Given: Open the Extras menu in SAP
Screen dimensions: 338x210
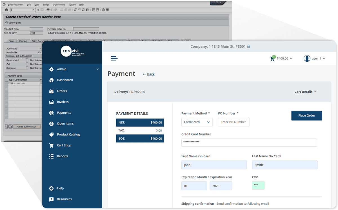Looking at the screenshot, I should (x=46, y=5).
